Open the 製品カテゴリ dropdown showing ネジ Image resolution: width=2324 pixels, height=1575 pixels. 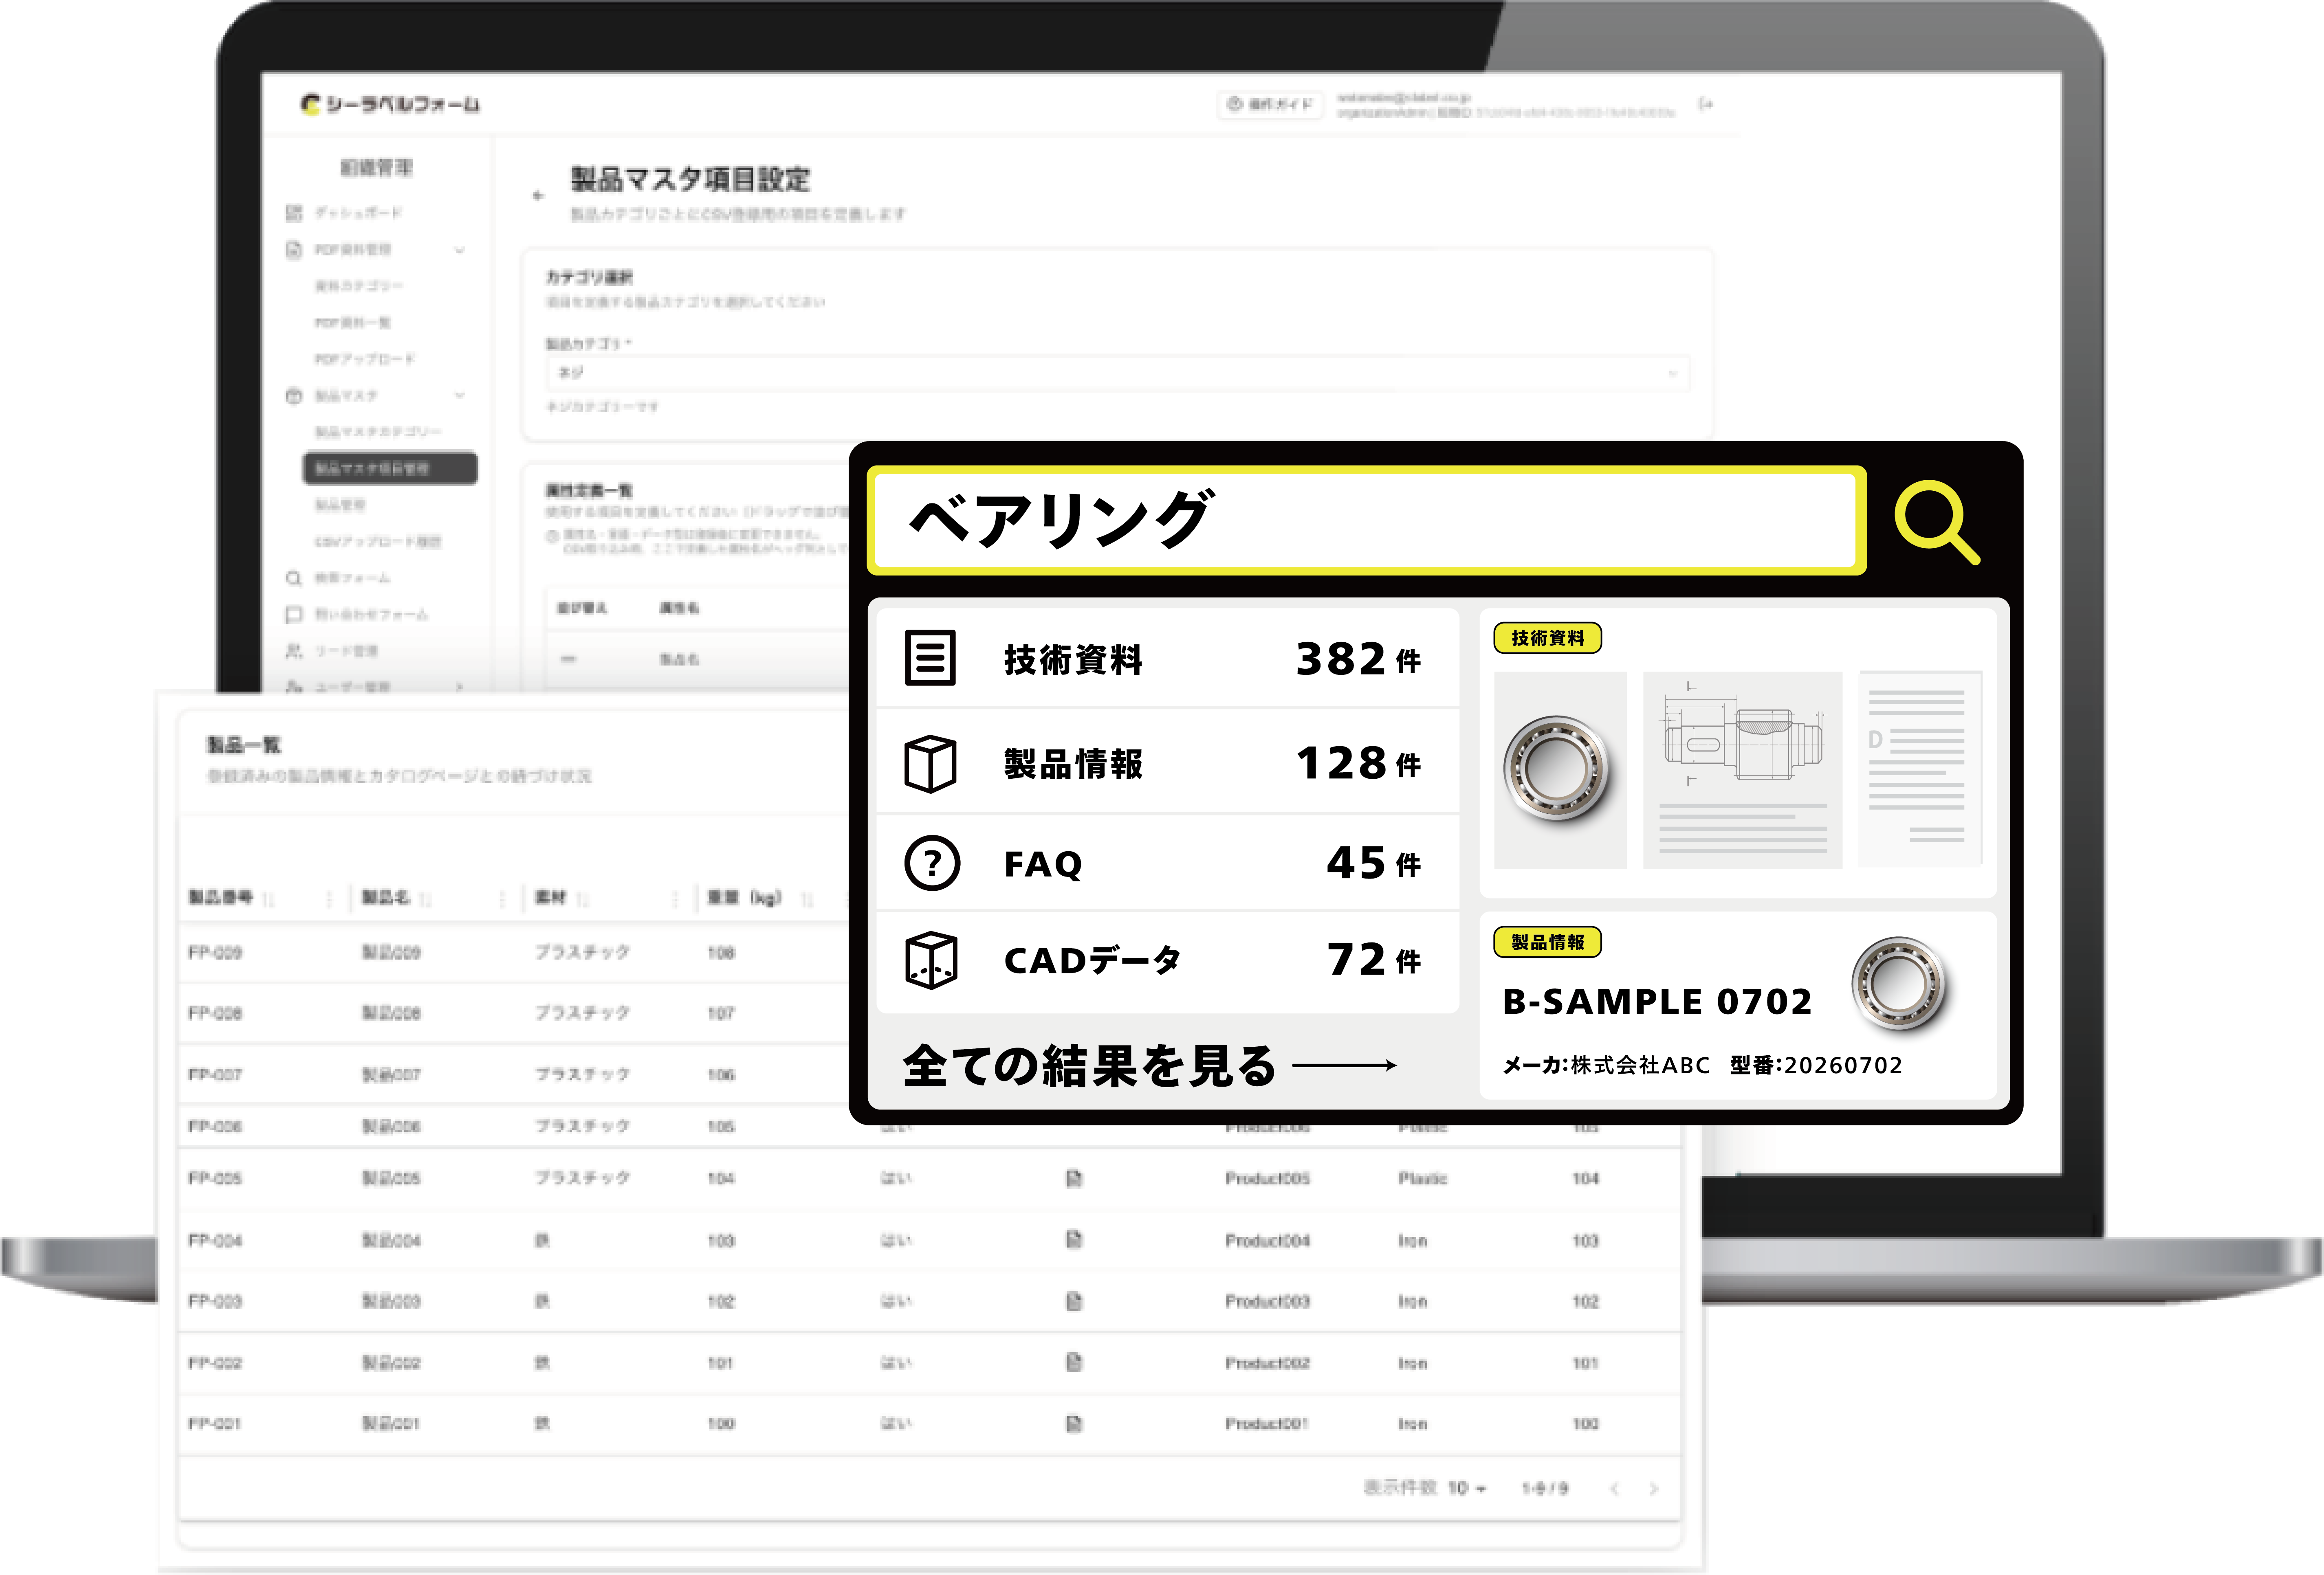(1117, 373)
